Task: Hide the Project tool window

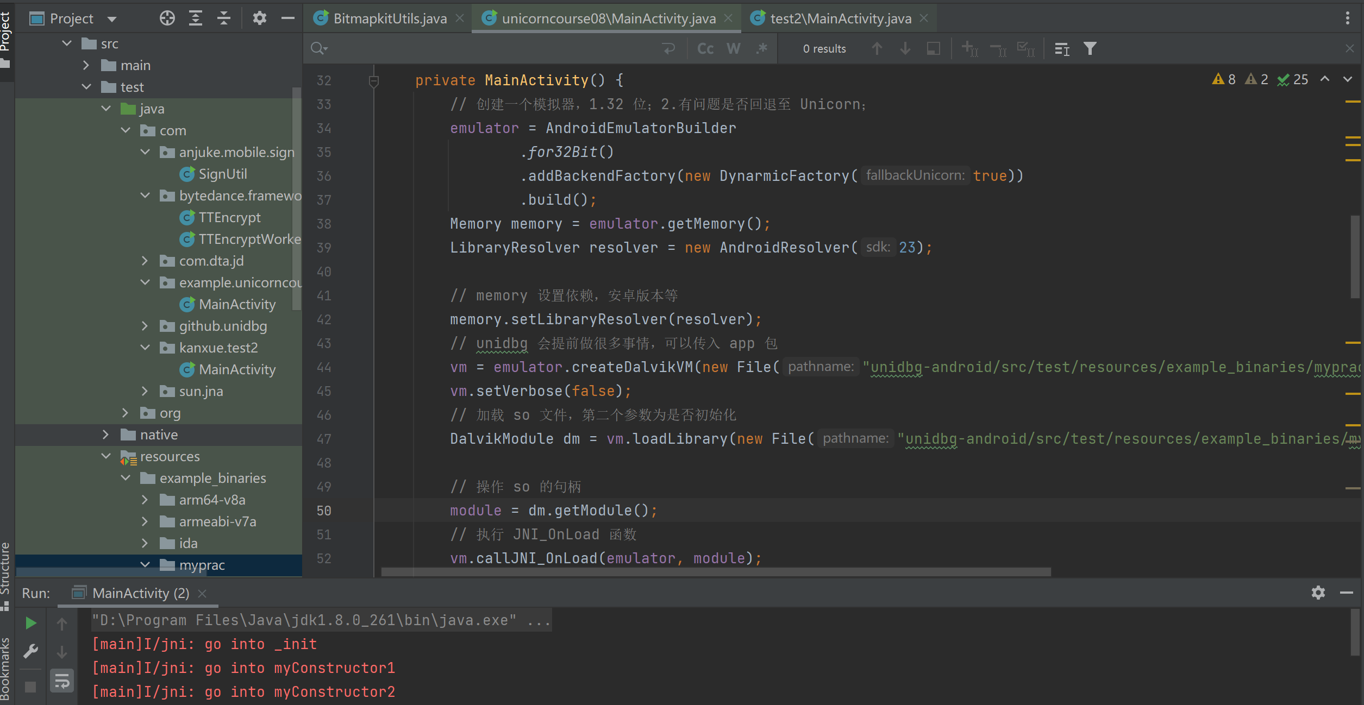Action: point(287,18)
